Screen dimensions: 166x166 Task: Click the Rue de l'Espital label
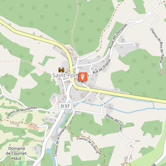pos(102,66)
